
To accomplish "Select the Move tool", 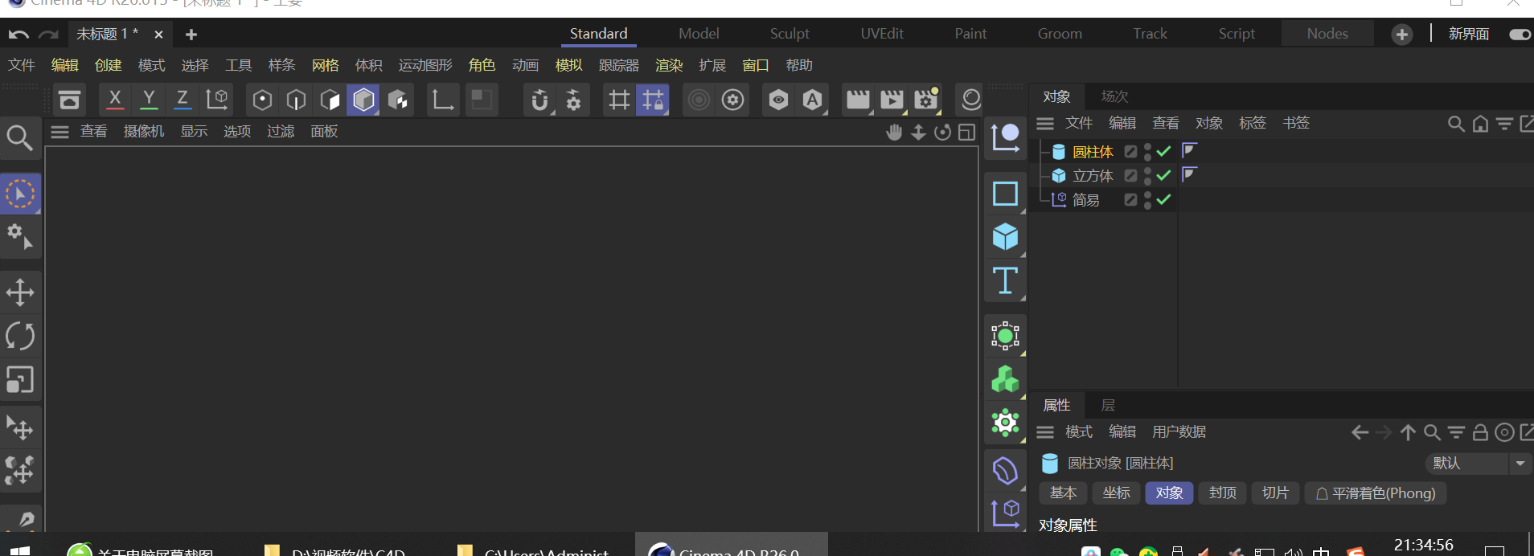I will (20, 292).
